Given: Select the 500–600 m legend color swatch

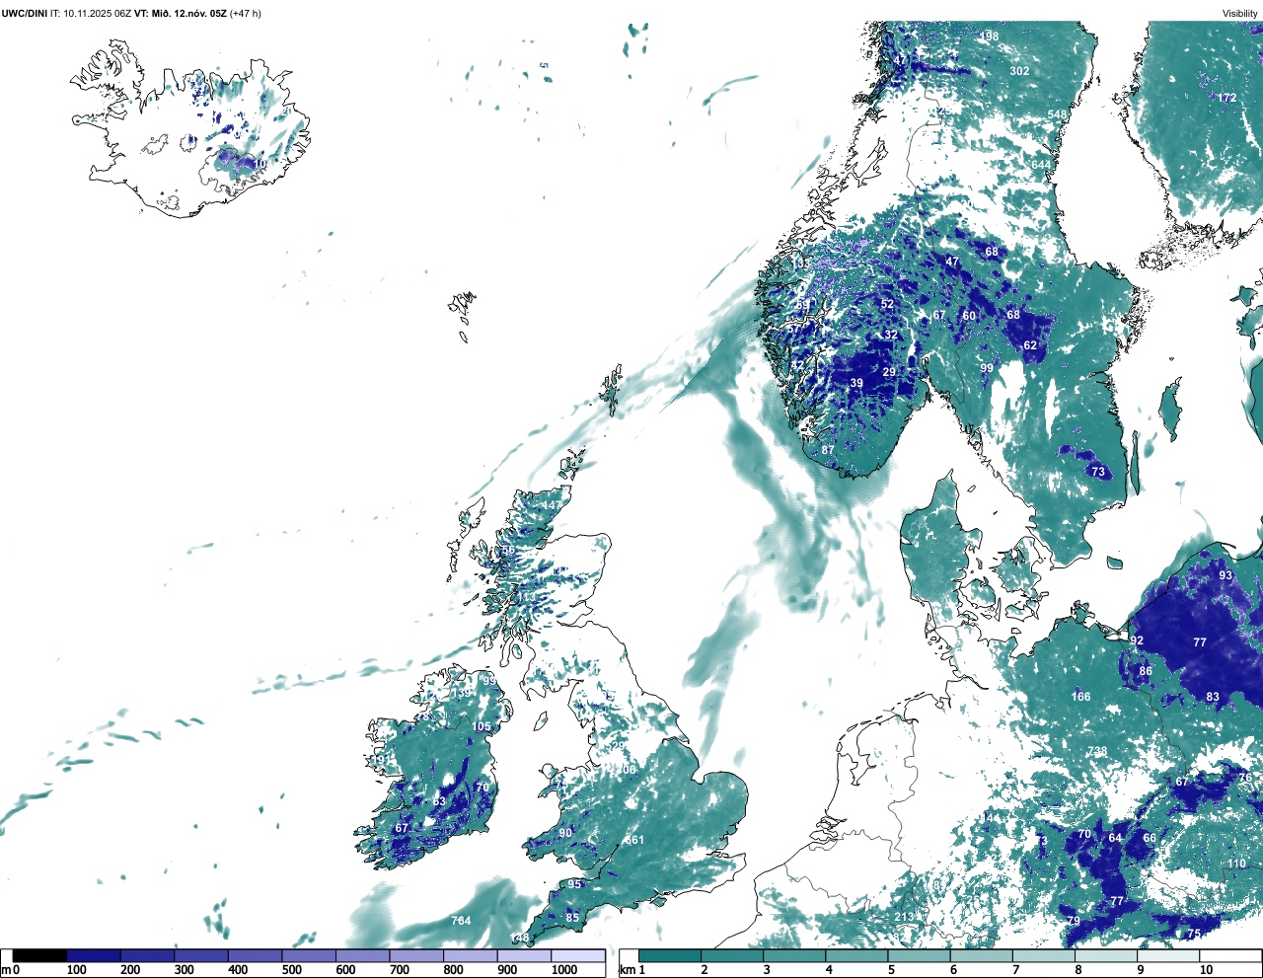Looking at the screenshot, I should click(309, 956).
